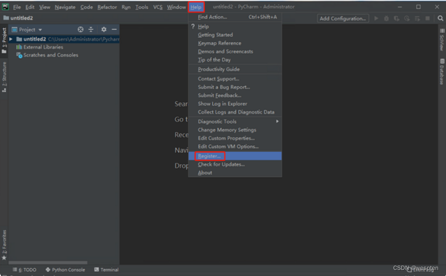Toggle the 6: TODO tool window

click(24, 270)
